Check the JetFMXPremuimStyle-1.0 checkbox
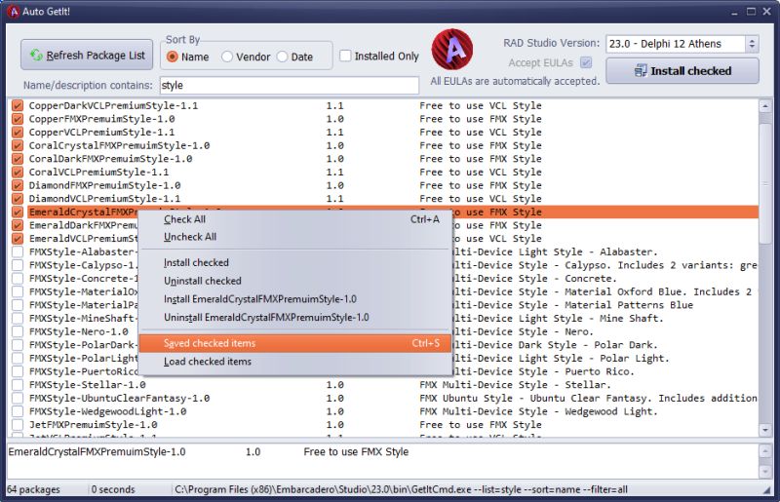The width and height of the screenshot is (780, 502). 18,425
